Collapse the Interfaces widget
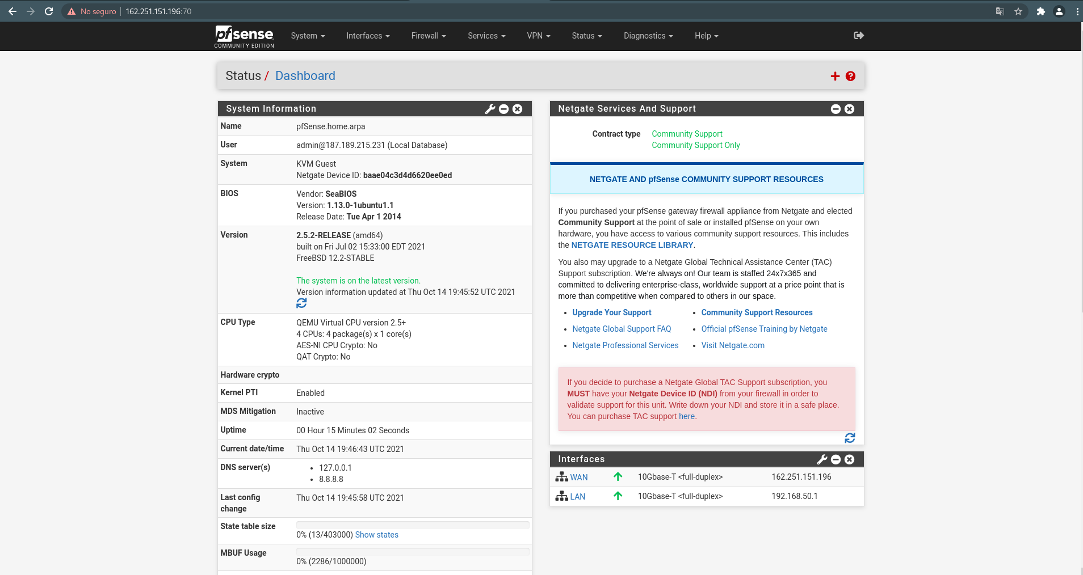1083x575 pixels. [x=836, y=459]
